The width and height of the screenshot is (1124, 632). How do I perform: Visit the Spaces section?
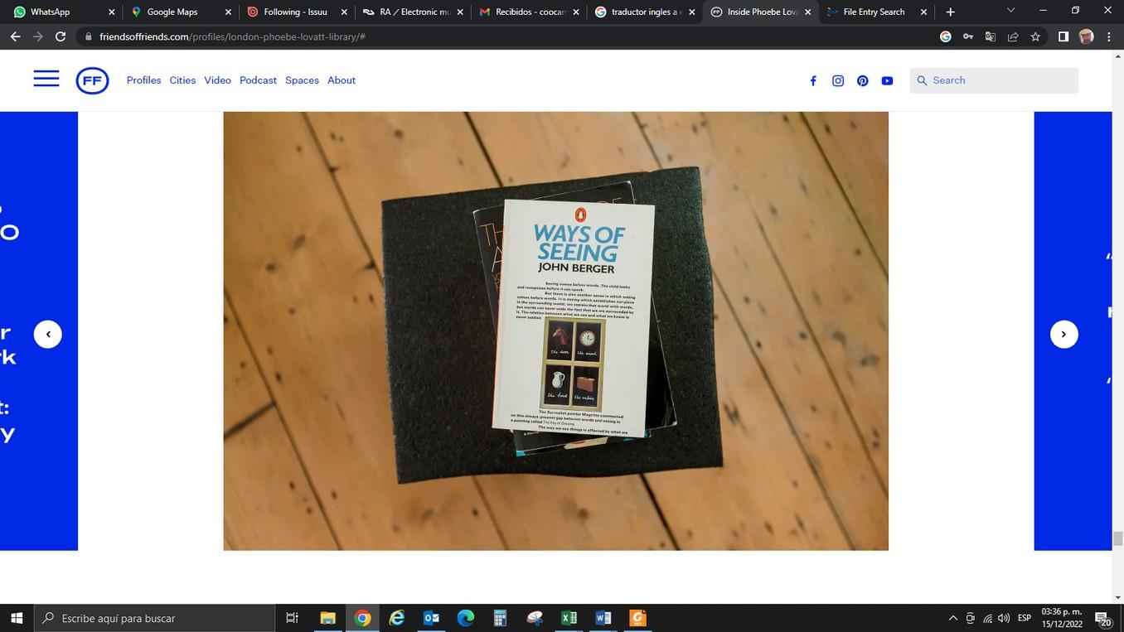[302, 80]
